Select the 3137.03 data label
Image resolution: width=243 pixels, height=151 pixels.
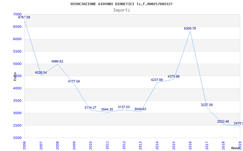click(124, 107)
